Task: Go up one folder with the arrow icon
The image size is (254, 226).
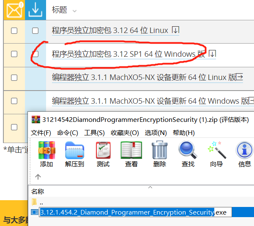Action: (x=38, y=176)
